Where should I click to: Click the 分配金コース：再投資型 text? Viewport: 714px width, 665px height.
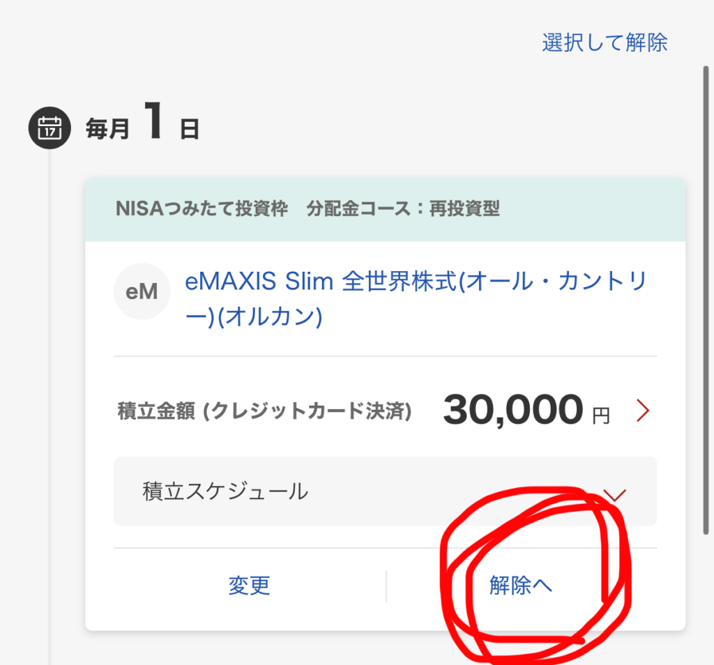[x=403, y=209]
